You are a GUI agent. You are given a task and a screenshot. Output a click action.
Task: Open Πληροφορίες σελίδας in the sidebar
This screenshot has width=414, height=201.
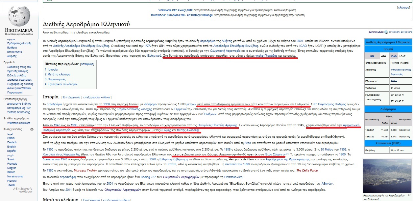pyautogui.click(x=20, y=84)
